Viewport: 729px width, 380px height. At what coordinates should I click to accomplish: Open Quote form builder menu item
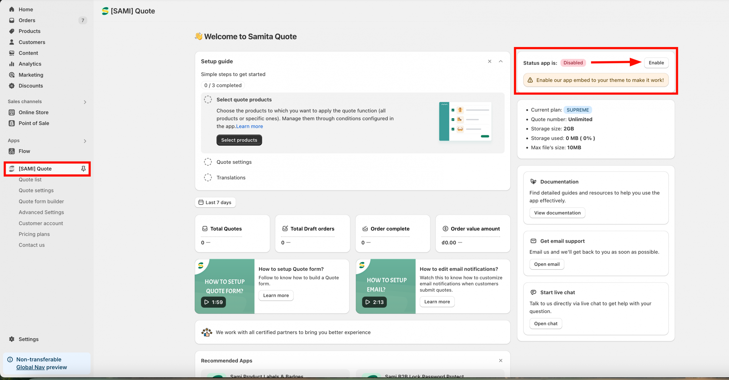[41, 201]
